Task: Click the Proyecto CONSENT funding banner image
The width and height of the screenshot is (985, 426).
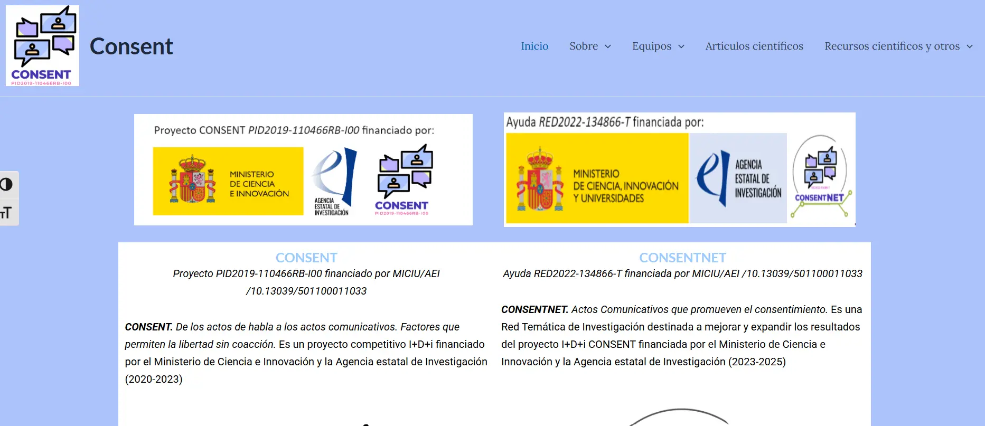Action: point(303,169)
